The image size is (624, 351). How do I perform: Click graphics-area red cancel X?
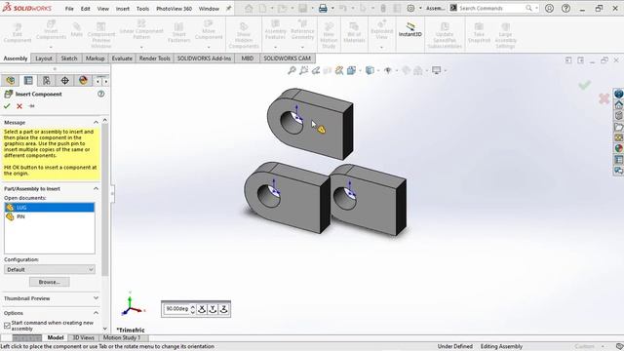(604, 98)
